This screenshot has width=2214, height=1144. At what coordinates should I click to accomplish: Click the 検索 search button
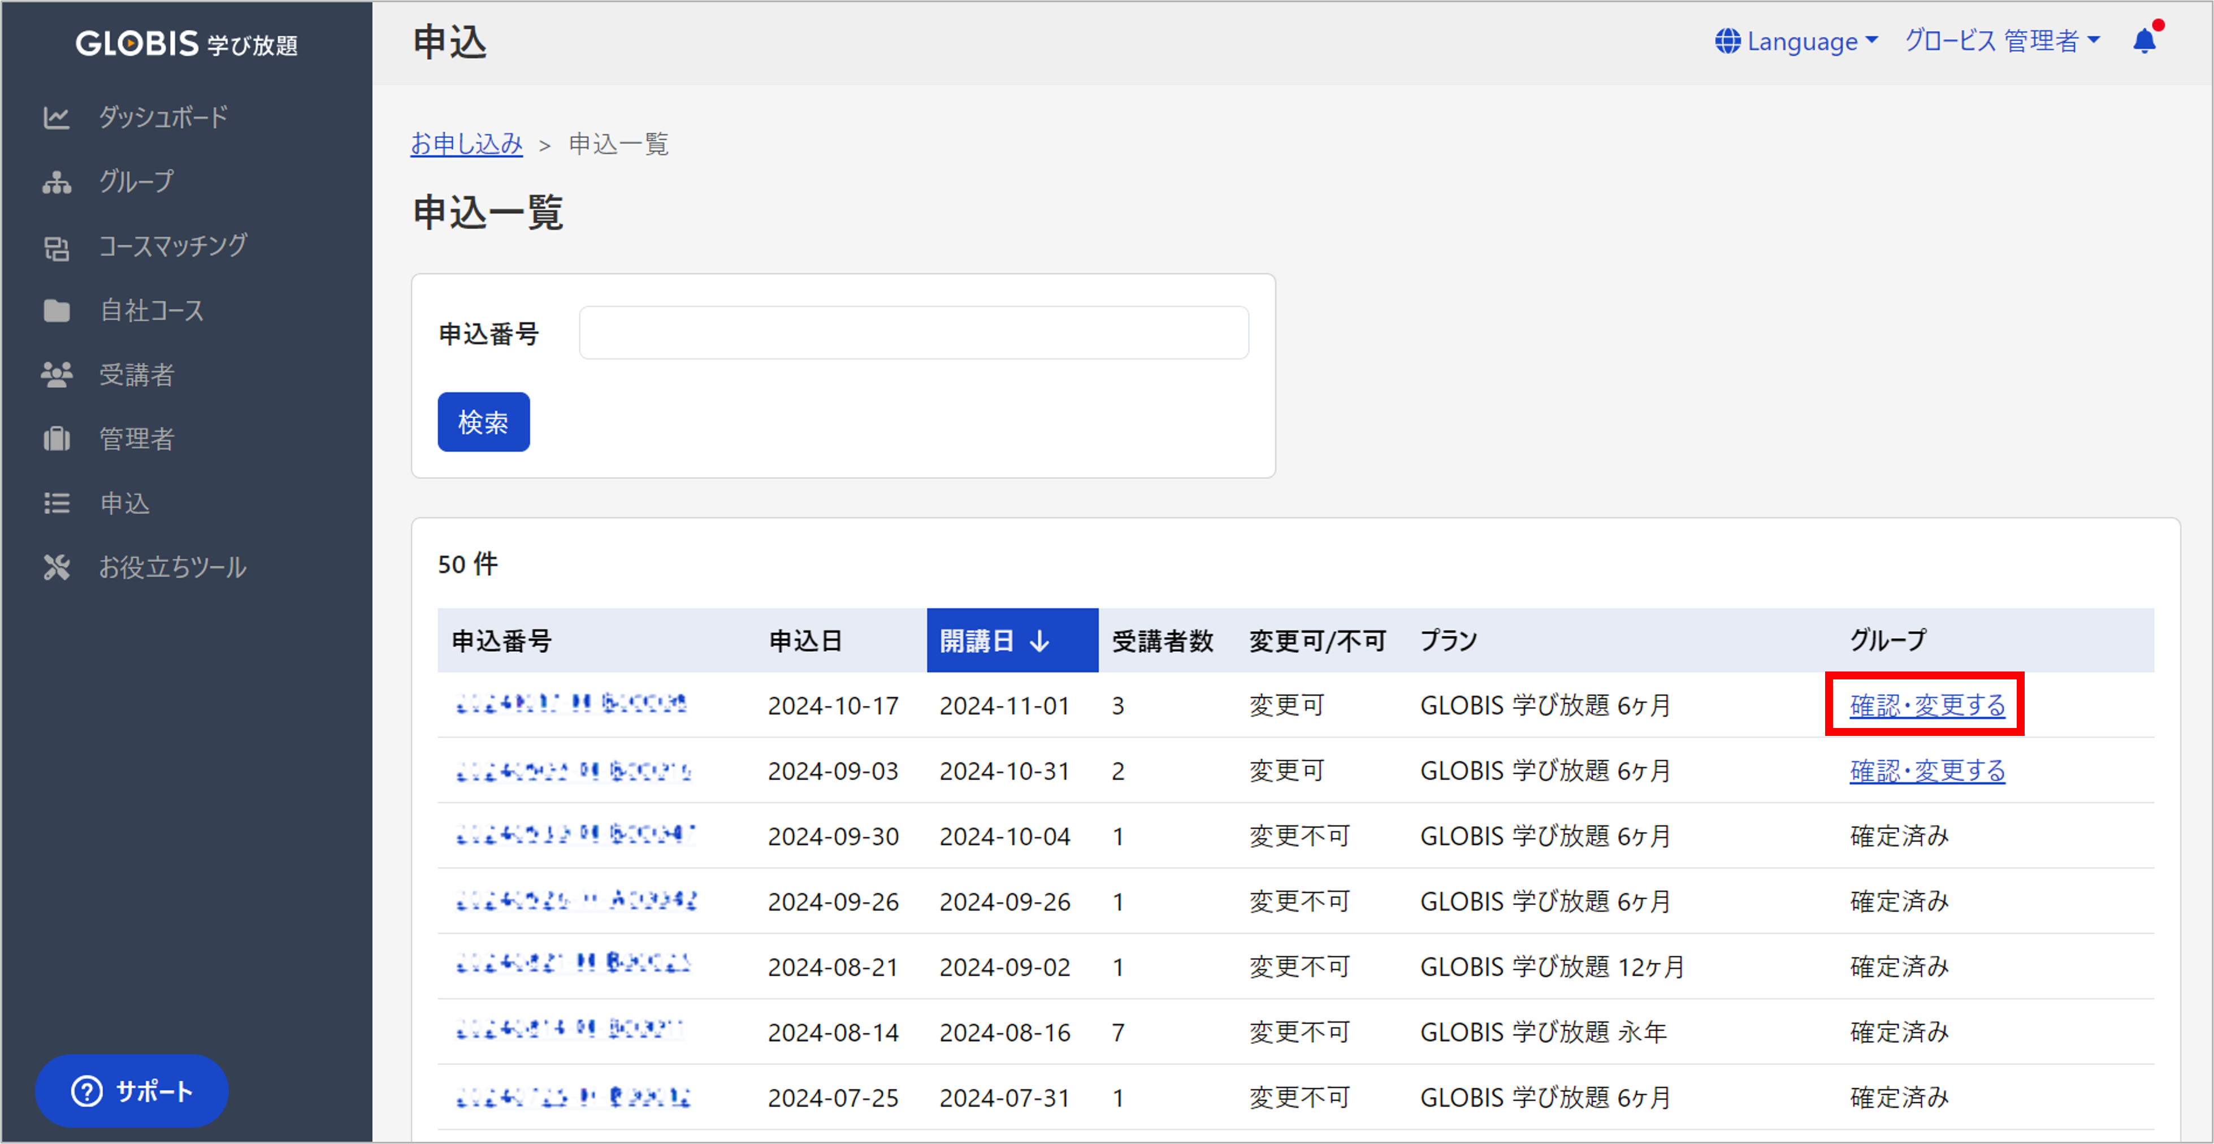pyautogui.click(x=483, y=422)
